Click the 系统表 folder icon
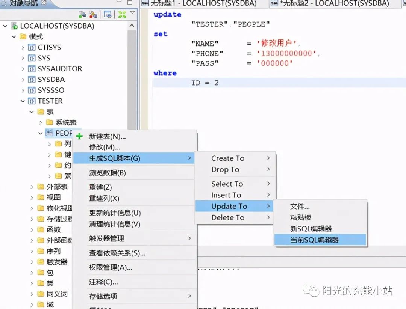 (x=50, y=122)
